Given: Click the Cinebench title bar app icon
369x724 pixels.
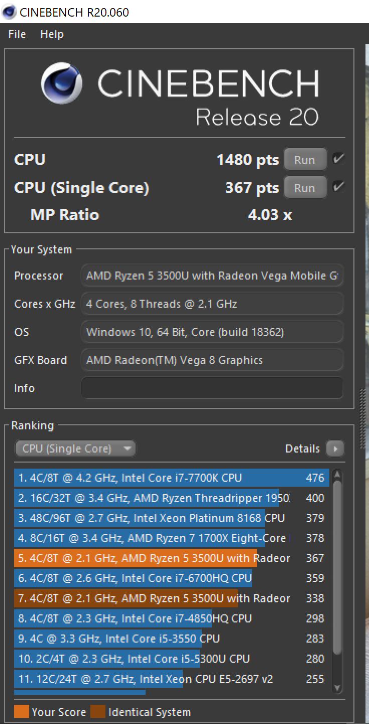Looking at the screenshot, I should click(x=9, y=11).
